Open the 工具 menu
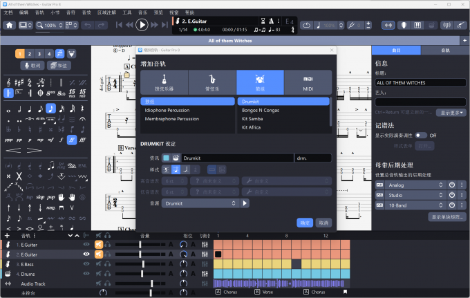The width and height of the screenshot is (470, 298). [127, 12]
